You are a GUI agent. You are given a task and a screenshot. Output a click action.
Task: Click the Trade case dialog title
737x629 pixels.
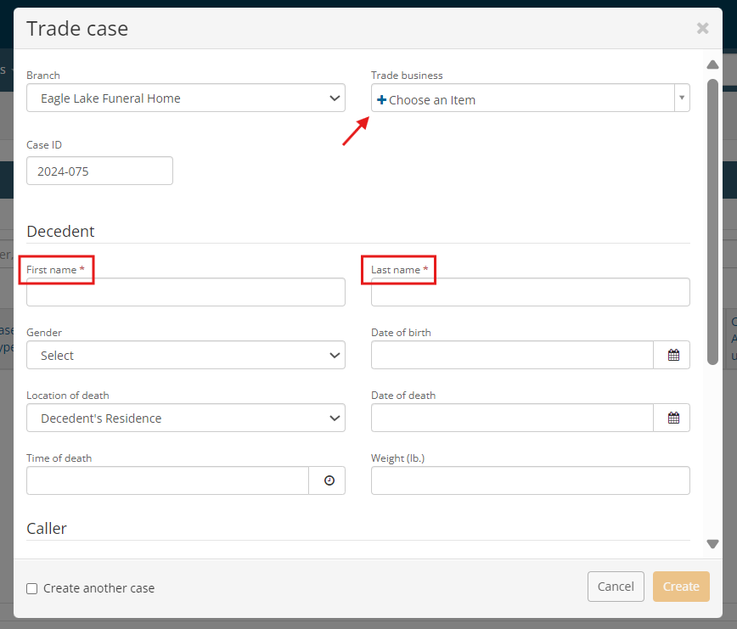(x=77, y=29)
